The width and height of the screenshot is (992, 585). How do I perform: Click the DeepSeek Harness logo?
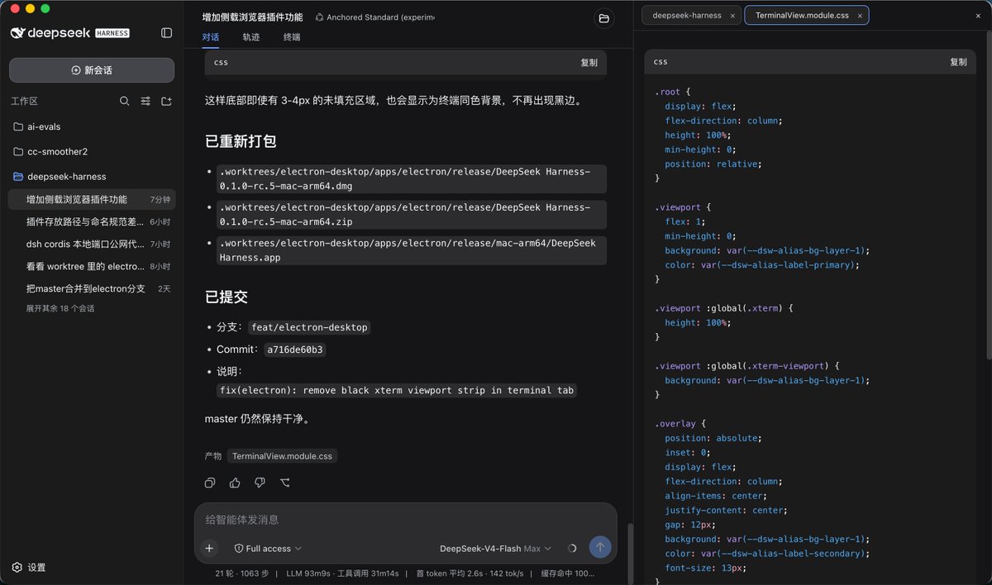[x=70, y=33]
